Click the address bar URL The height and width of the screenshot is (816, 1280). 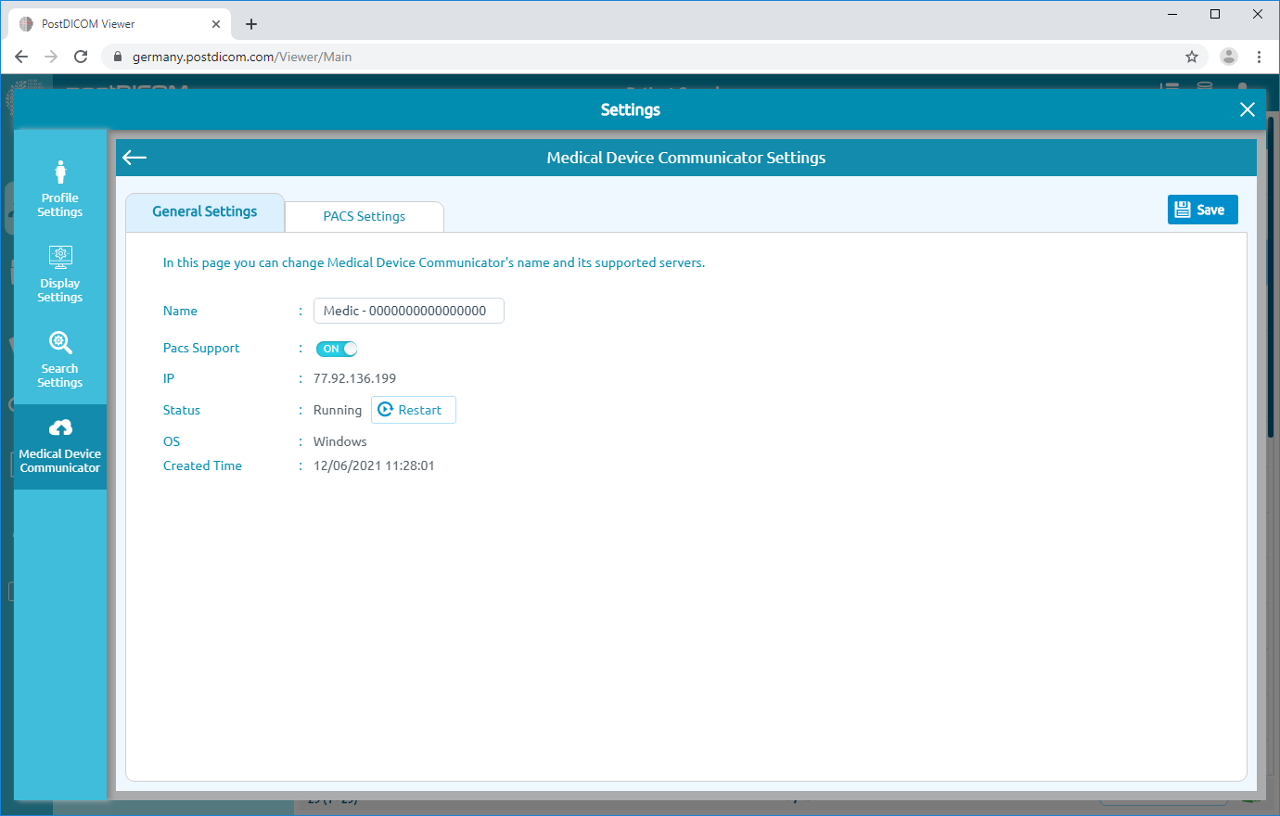pyautogui.click(x=242, y=57)
